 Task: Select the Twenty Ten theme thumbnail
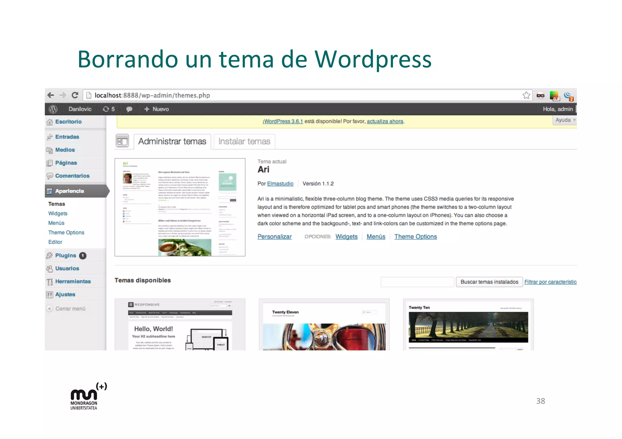468,325
